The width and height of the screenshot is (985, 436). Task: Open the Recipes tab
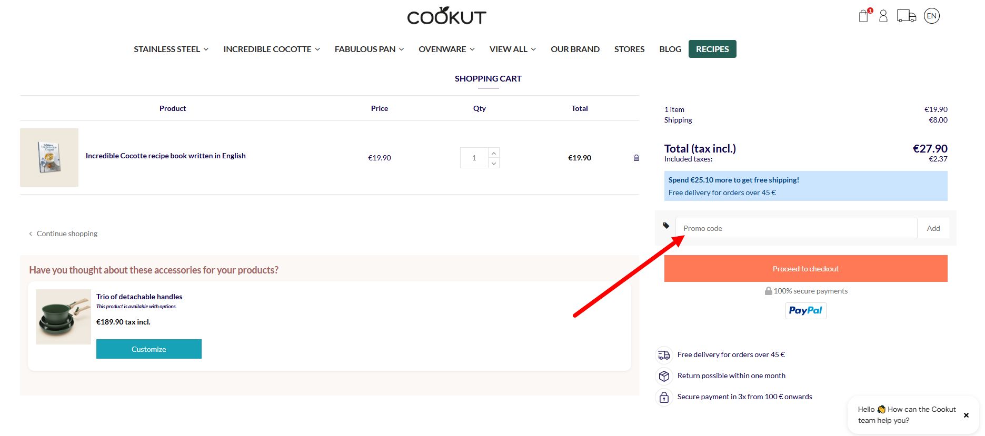point(712,49)
